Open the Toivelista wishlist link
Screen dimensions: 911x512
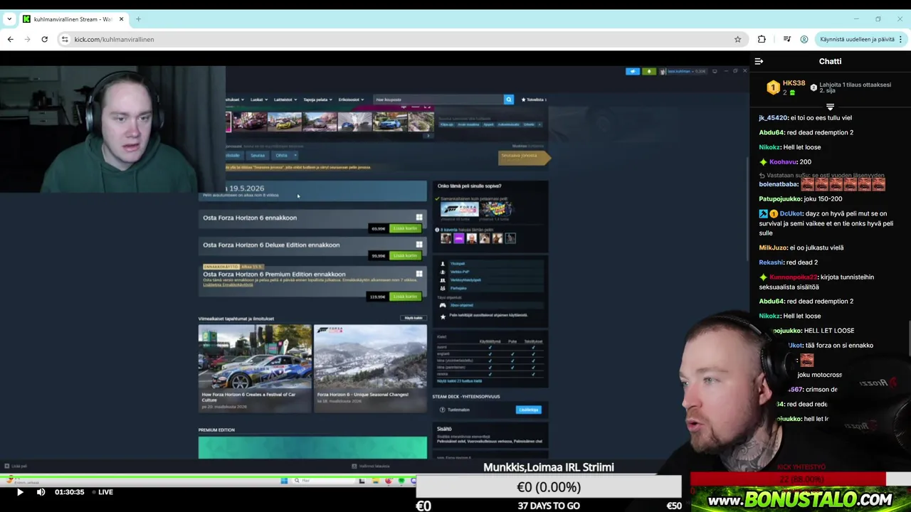pyautogui.click(x=534, y=100)
